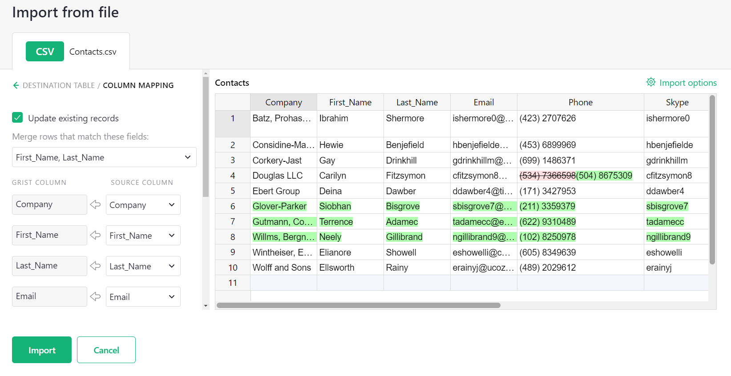This screenshot has height=376, width=731.
Task: Click the mapping arrow for Email column
Action: 95,296
